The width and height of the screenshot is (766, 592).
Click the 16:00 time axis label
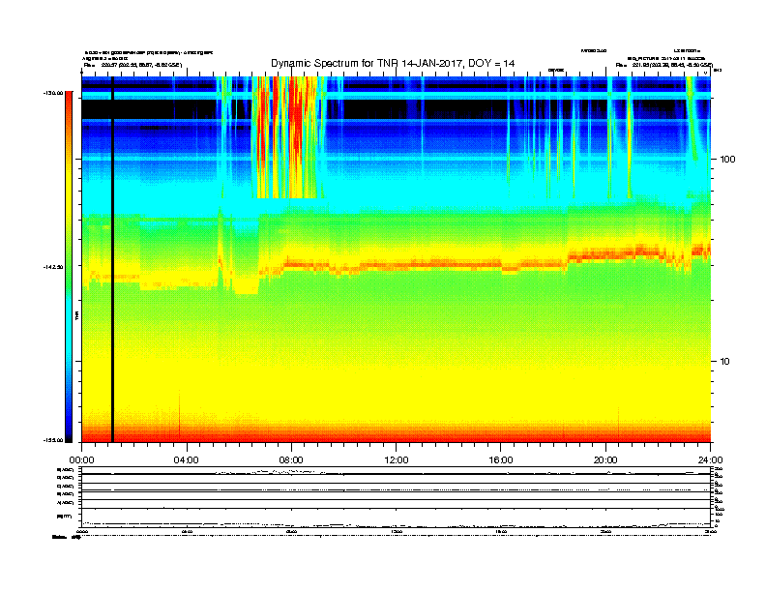tap(501, 460)
